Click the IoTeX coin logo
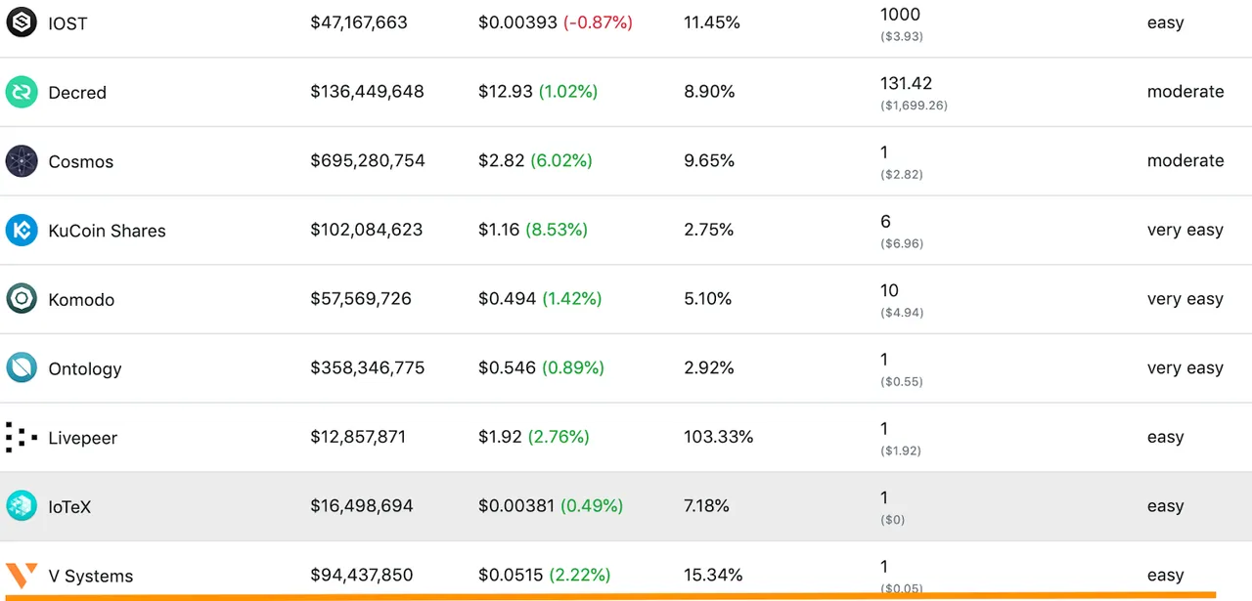Image resolution: width=1252 pixels, height=601 pixels. pos(22,506)
